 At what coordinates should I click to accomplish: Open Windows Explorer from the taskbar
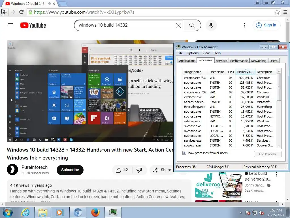[43, 212]
